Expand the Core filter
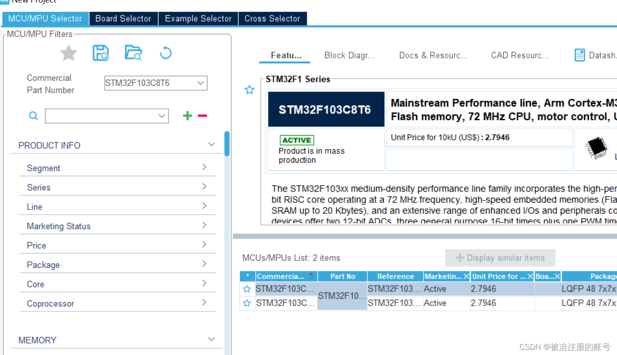This screenshot has height=355, width=617. [x=204, y=283]
